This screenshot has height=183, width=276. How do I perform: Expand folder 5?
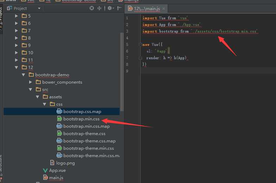click(17, 16)
